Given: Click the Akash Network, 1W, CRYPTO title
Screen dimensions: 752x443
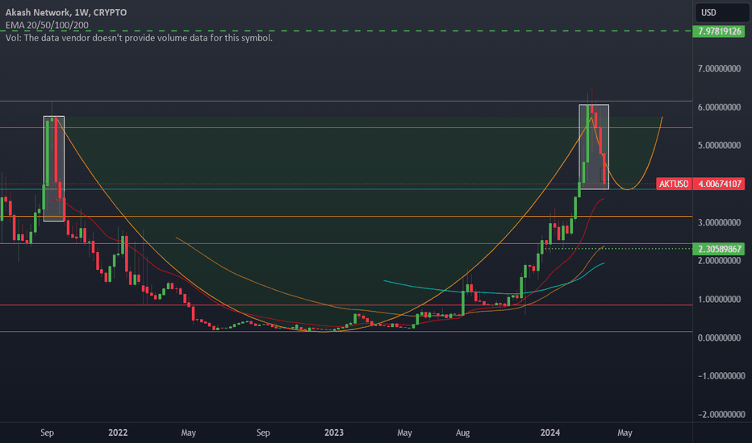Looking at the screenshot, I should pos(66,12).
